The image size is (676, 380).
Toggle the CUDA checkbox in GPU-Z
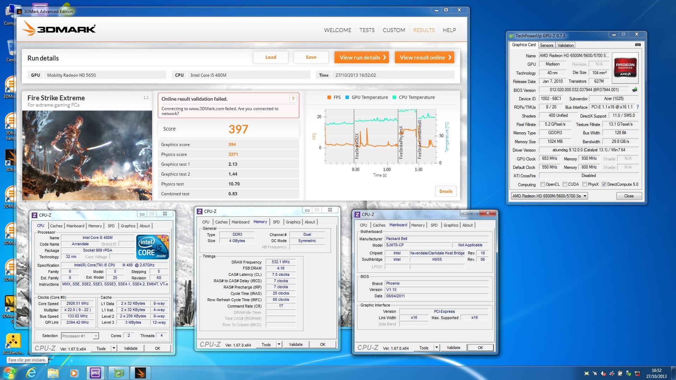pos(565,184)
